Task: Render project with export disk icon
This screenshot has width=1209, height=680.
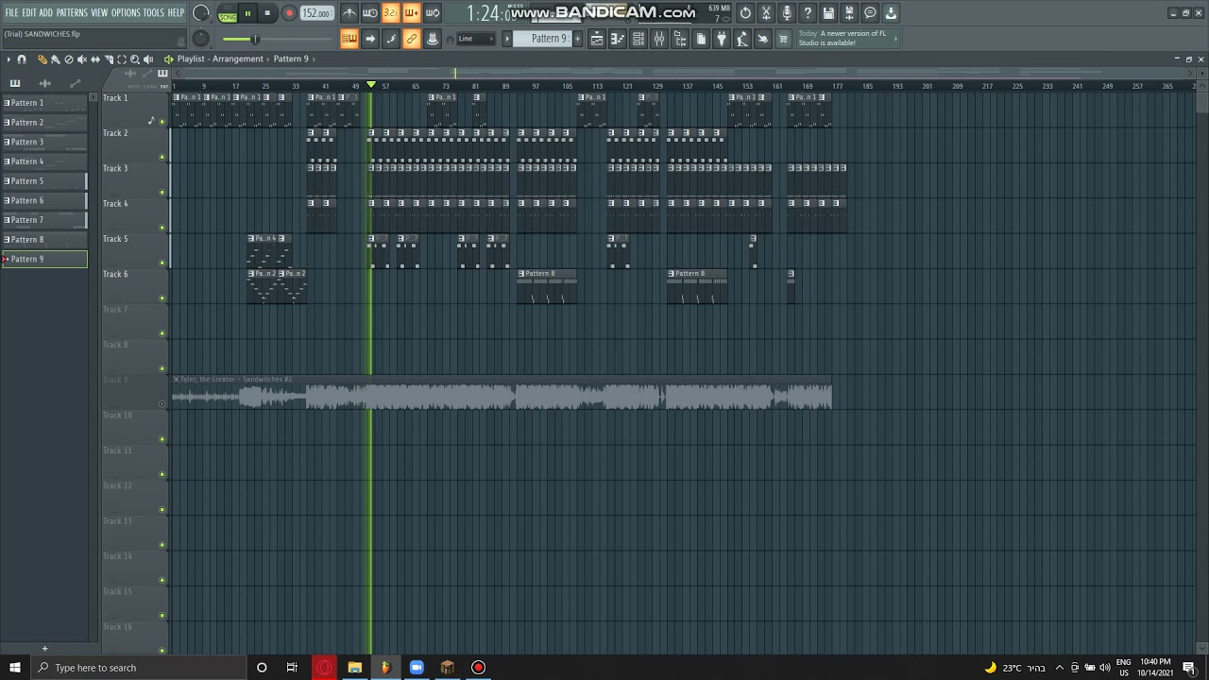Action: [x=849, y=13]
